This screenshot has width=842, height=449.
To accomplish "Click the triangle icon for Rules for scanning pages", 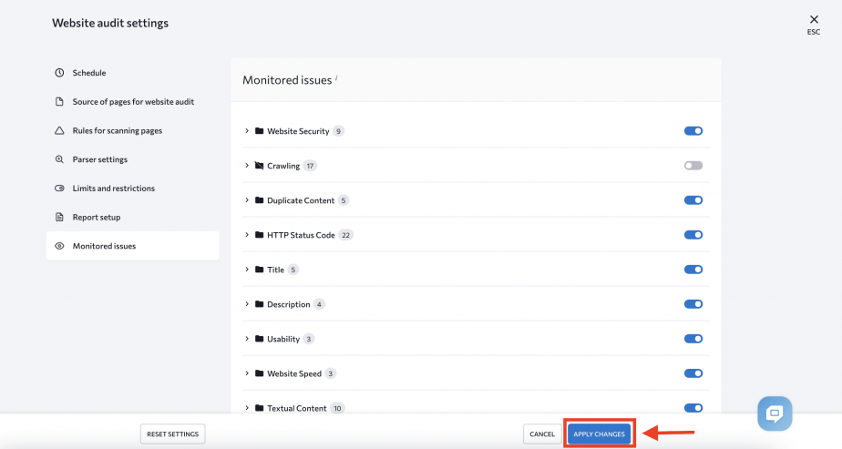I will 59,130.
